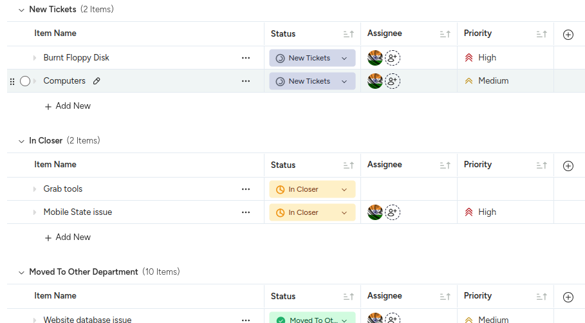585x323 pixels.
Task: Open the Website database issue item
Action: [x=88, y=320]
